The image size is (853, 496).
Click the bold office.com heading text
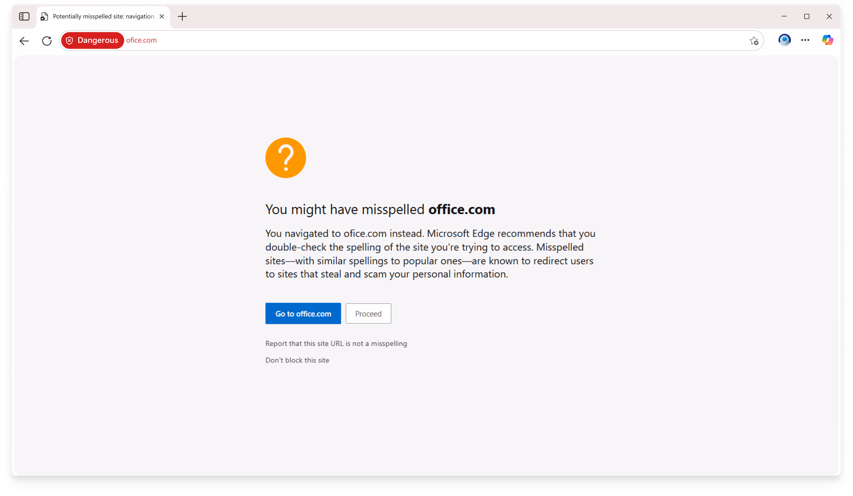coord(462,209)
